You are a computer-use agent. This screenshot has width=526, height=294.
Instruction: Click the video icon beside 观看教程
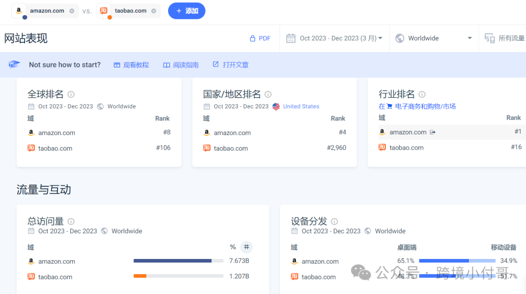(x=117, y=65)
